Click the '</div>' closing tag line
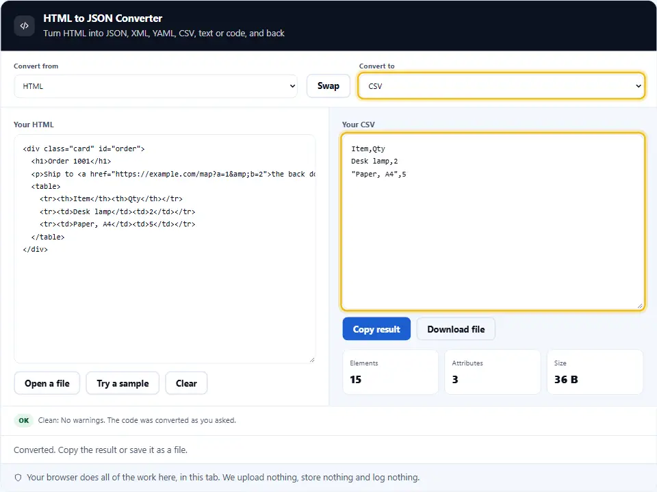The image size is (657, 492). pyautogui.click(x=35, y=249)
